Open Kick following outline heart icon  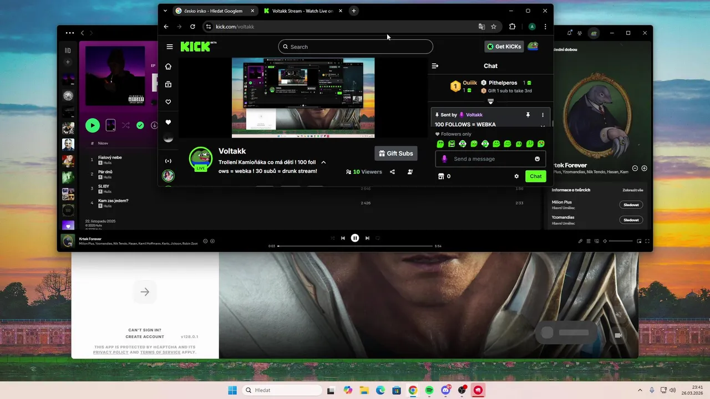pos(168,102)
